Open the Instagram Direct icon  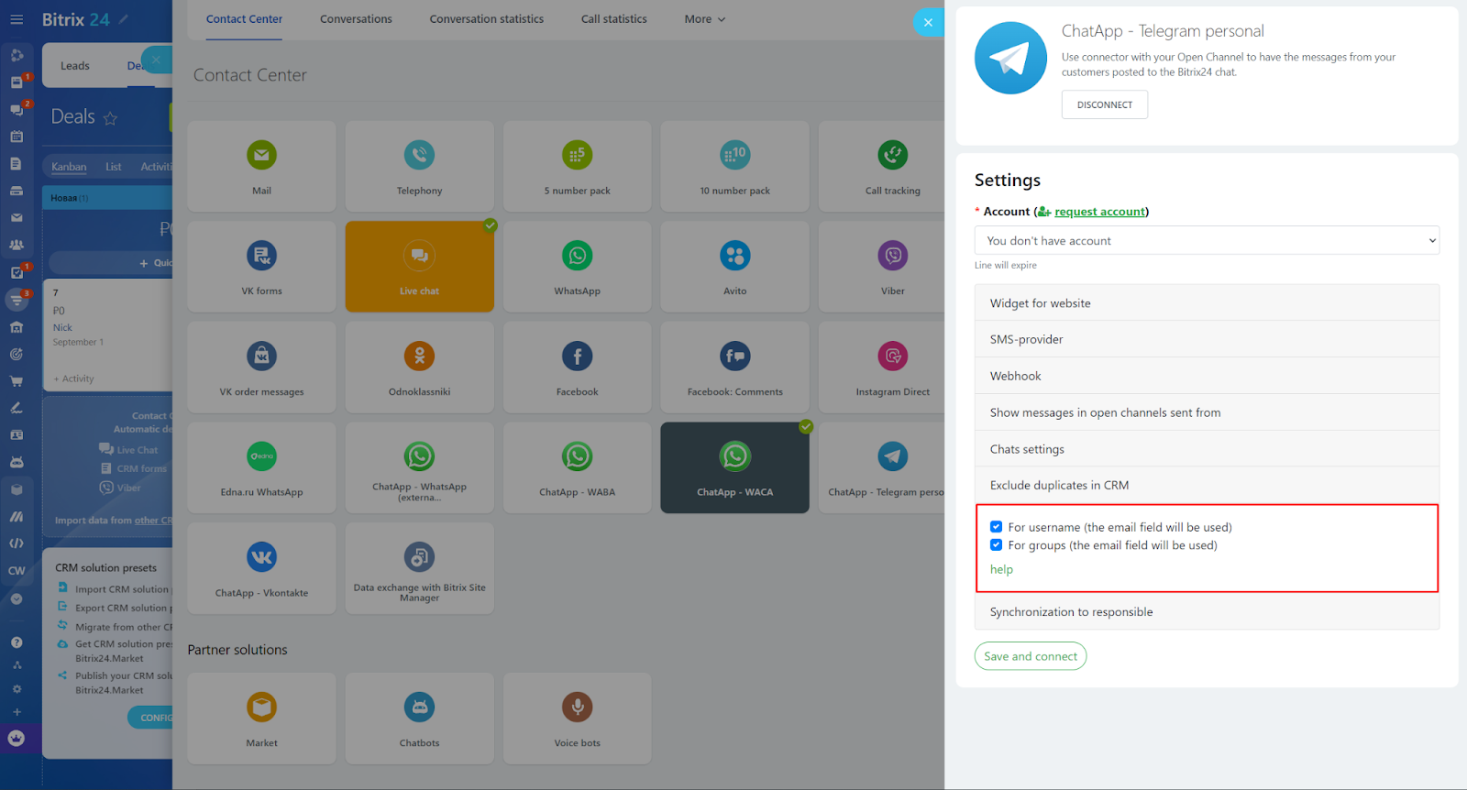pos(892,356)
